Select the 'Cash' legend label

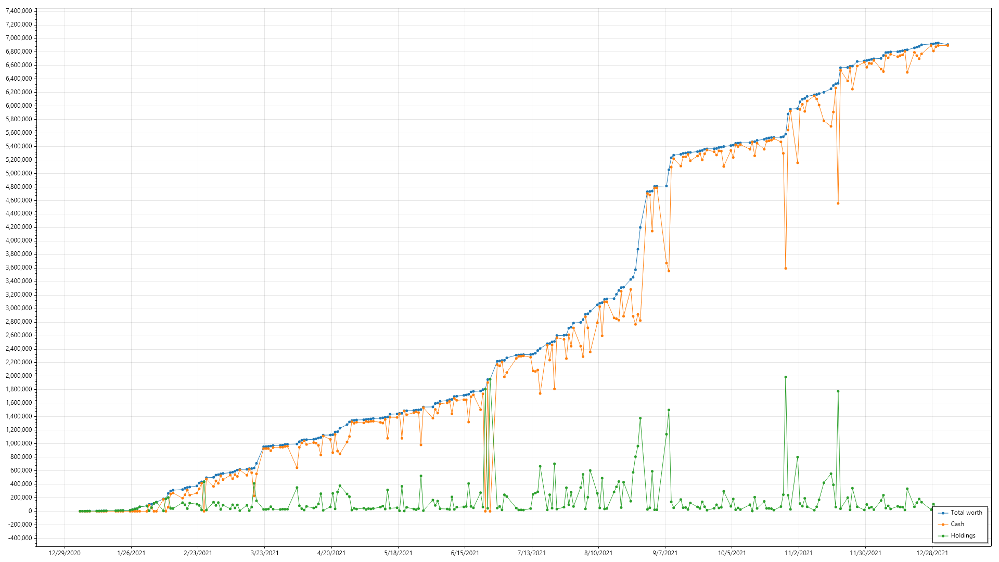pyautogui.click(x=957, y=524)
